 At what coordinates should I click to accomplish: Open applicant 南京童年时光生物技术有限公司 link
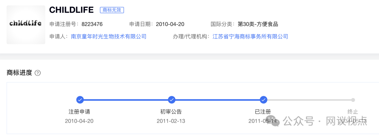(108, 37)
